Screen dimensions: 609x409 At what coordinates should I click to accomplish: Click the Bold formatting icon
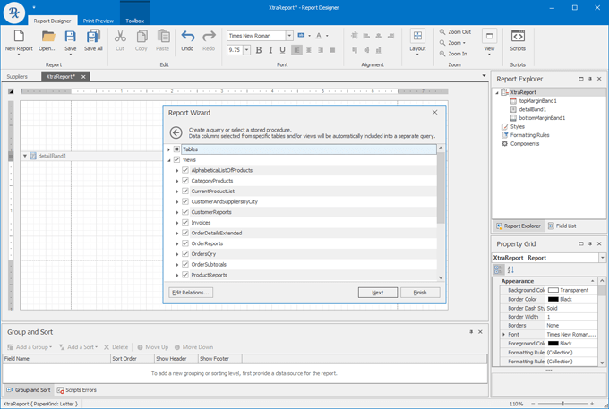pos(259,50)
